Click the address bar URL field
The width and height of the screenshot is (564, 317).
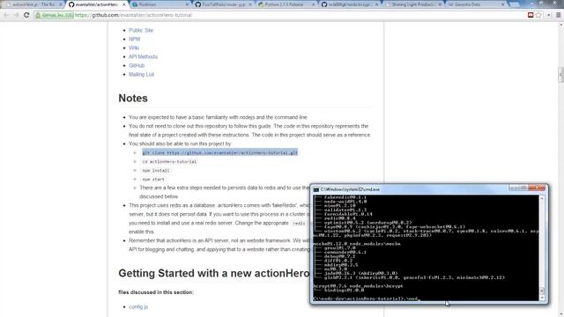pyautogui.click(x=280, y=15)
